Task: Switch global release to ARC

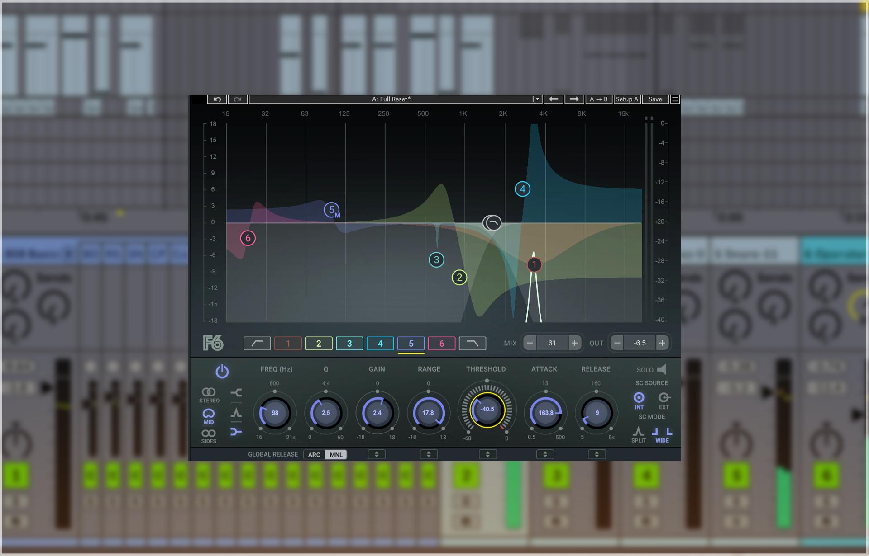Action: 314,455
